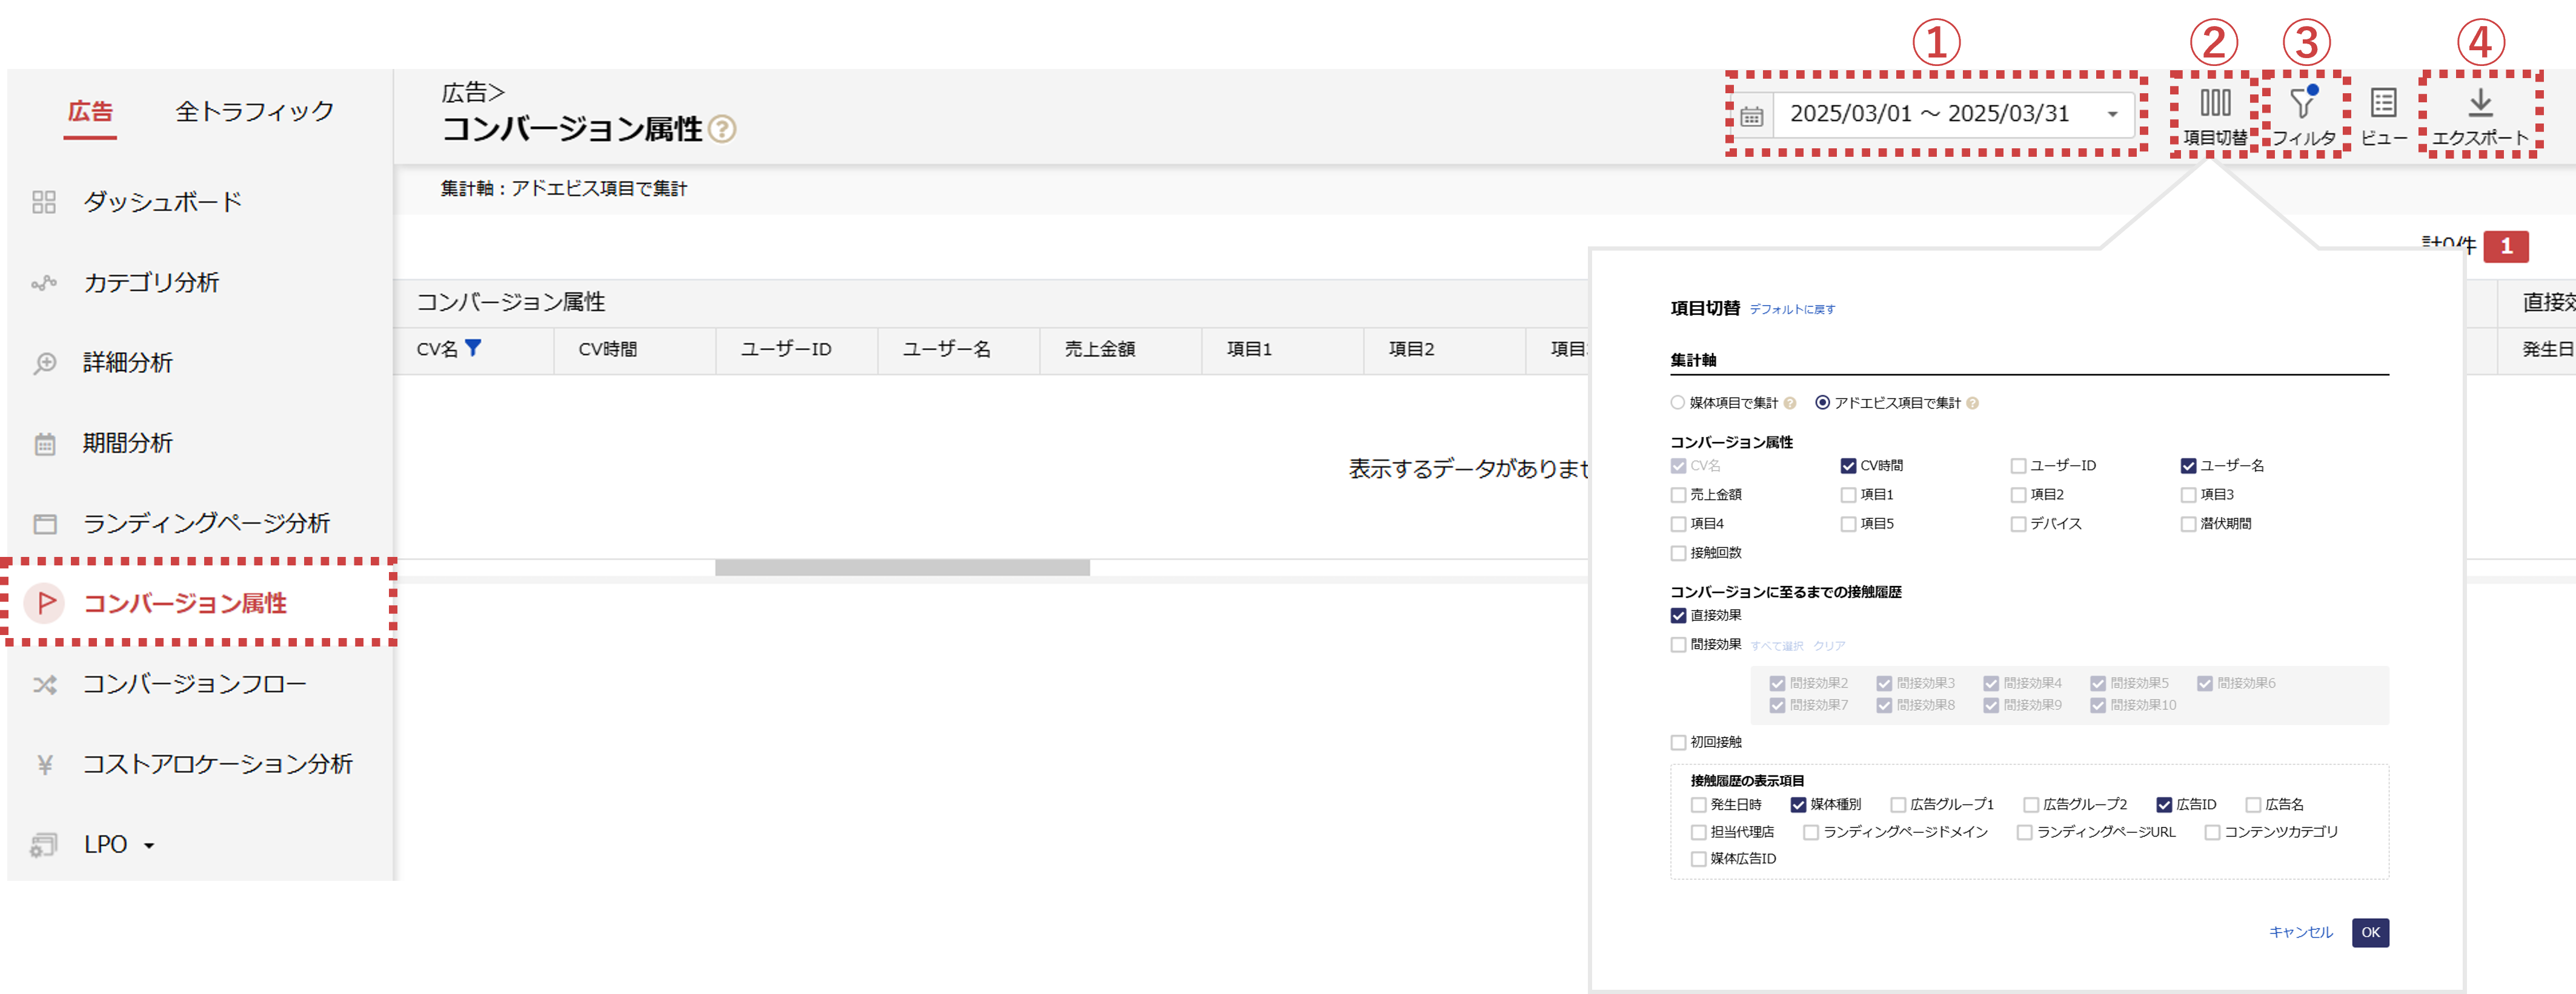Select the 広告 tab
Viewport: 2576px width, 994px height.
pos(90,112)
